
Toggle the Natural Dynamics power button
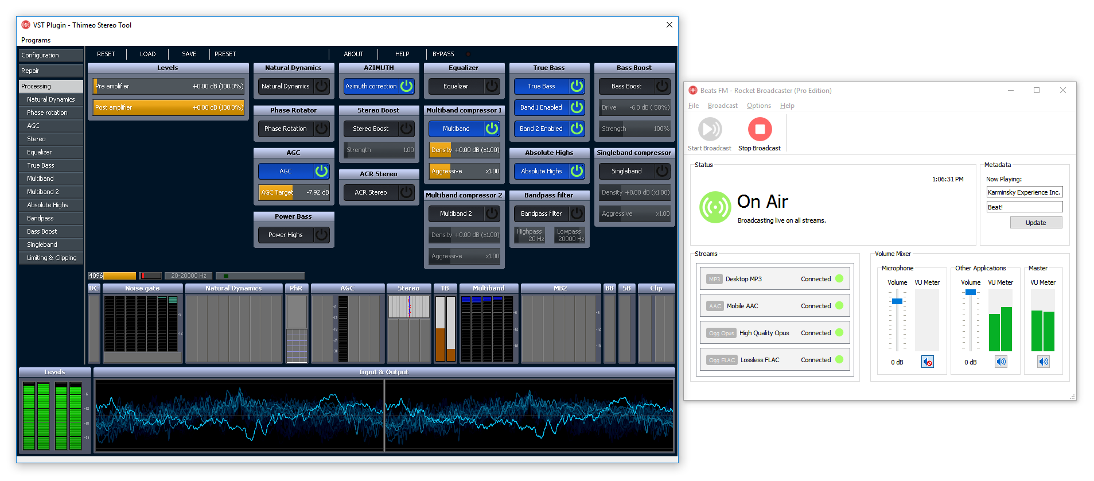point(322,86)
